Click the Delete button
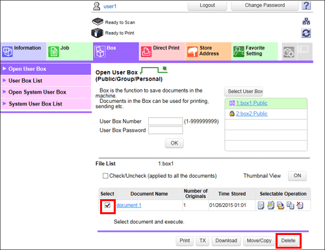325x250 pixels. [x=288, y=241]
